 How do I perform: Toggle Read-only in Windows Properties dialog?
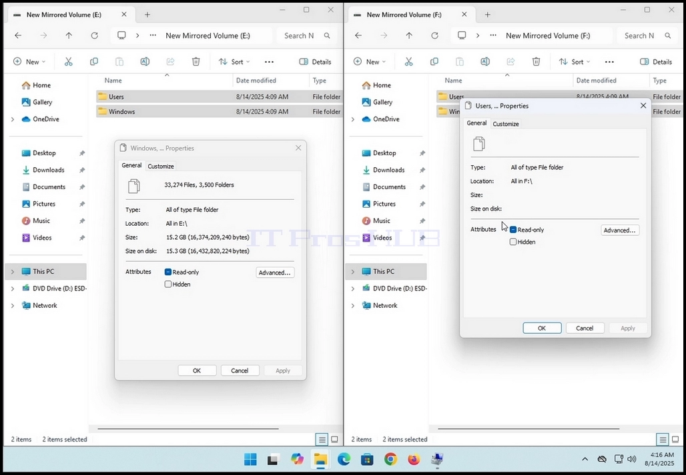168,272
